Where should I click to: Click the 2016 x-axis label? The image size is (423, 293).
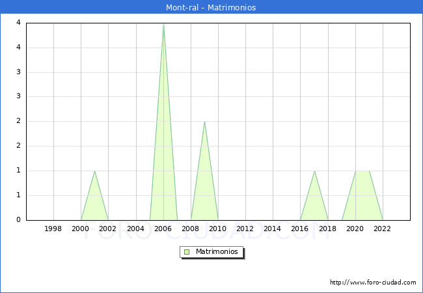[300, 229]
